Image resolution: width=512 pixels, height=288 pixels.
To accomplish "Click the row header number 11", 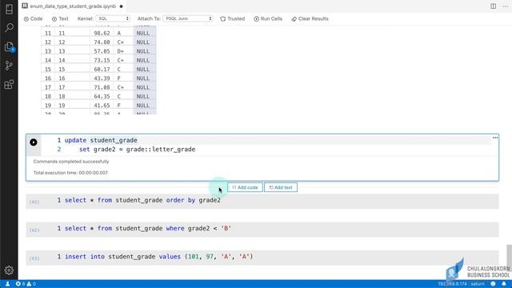I will [x=48, y=33].
